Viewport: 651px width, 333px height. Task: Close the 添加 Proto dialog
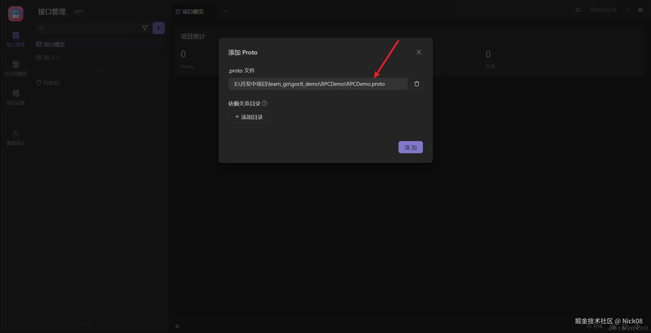[419, 52]
